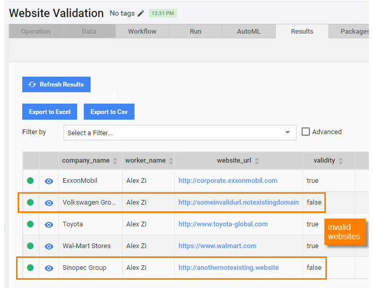Open the Packages tab
This screenshot has width=373, height=288.
click(349, 31)
